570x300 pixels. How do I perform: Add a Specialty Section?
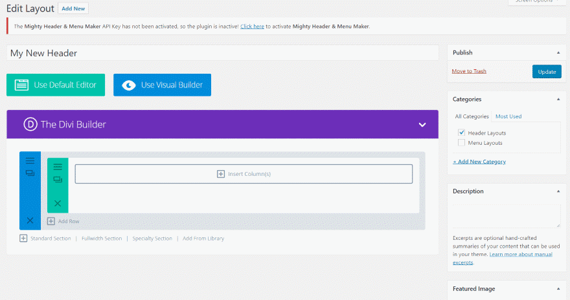point(152,239)
